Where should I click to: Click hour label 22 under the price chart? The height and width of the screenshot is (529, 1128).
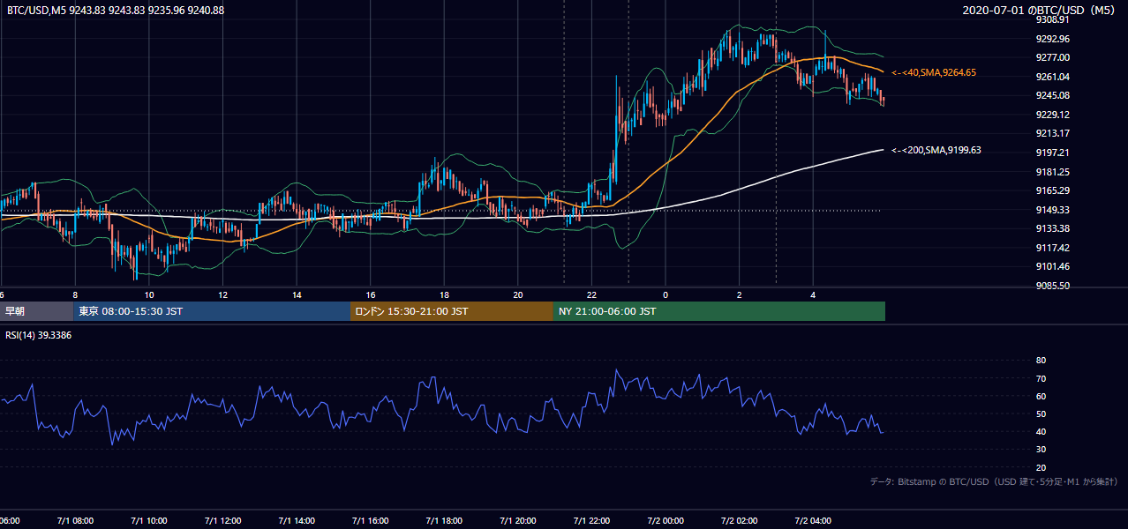point(591,294)
